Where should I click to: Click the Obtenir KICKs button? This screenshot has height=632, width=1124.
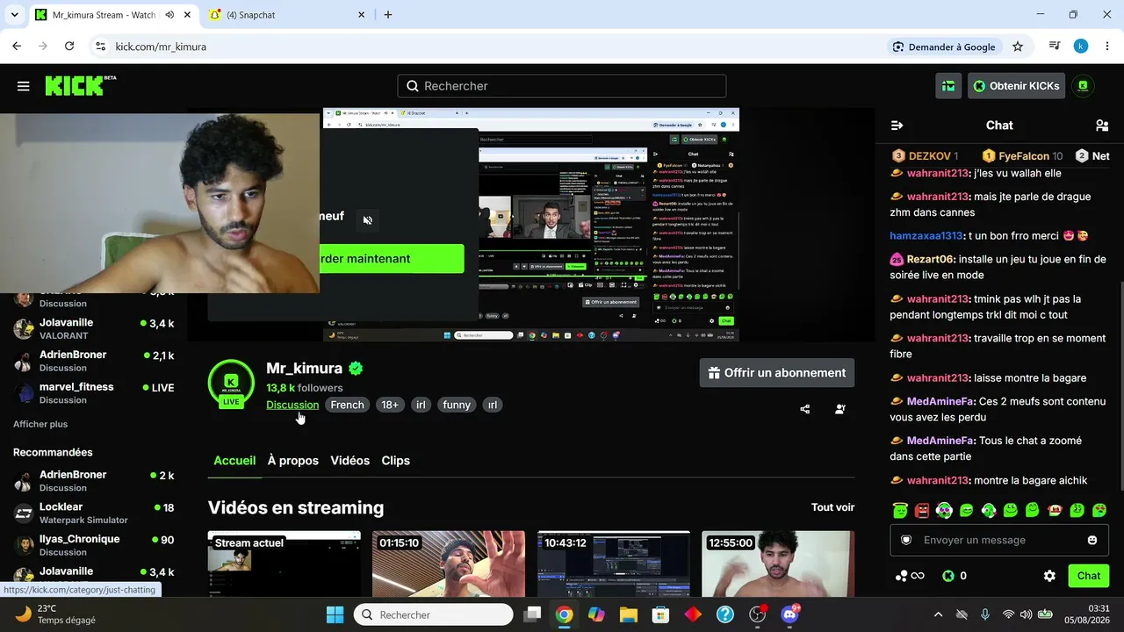tap(1017, 86)
